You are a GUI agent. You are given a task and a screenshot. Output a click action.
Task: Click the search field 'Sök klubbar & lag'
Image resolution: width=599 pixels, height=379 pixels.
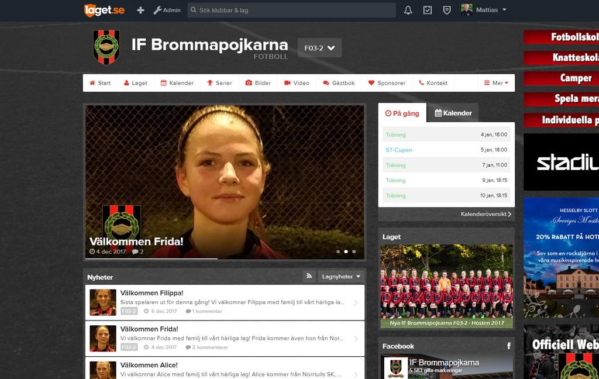[x=291, y=11]
